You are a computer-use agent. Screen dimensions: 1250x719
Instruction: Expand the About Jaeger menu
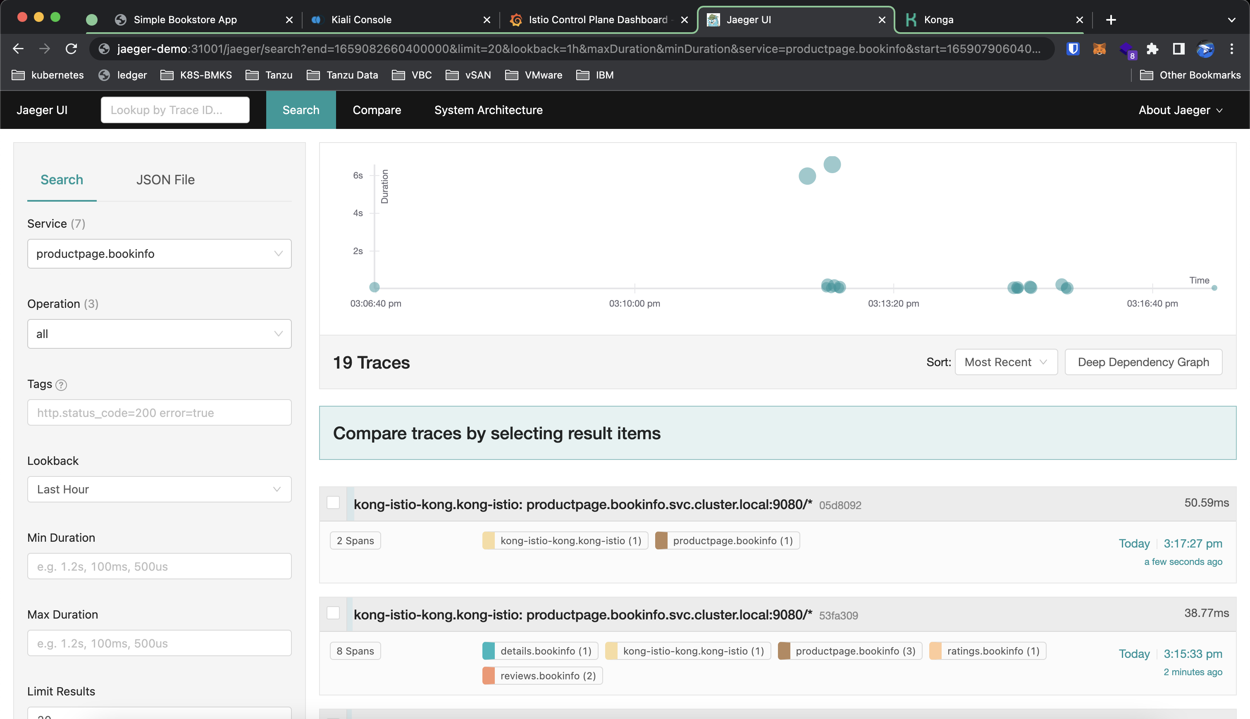pyautogui.click(x=1181, y=110)
